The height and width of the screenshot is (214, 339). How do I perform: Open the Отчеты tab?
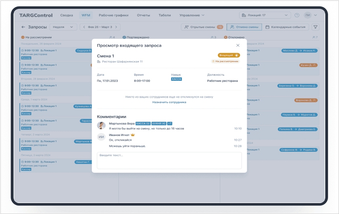pyautogui.click(x=143, y=15)
